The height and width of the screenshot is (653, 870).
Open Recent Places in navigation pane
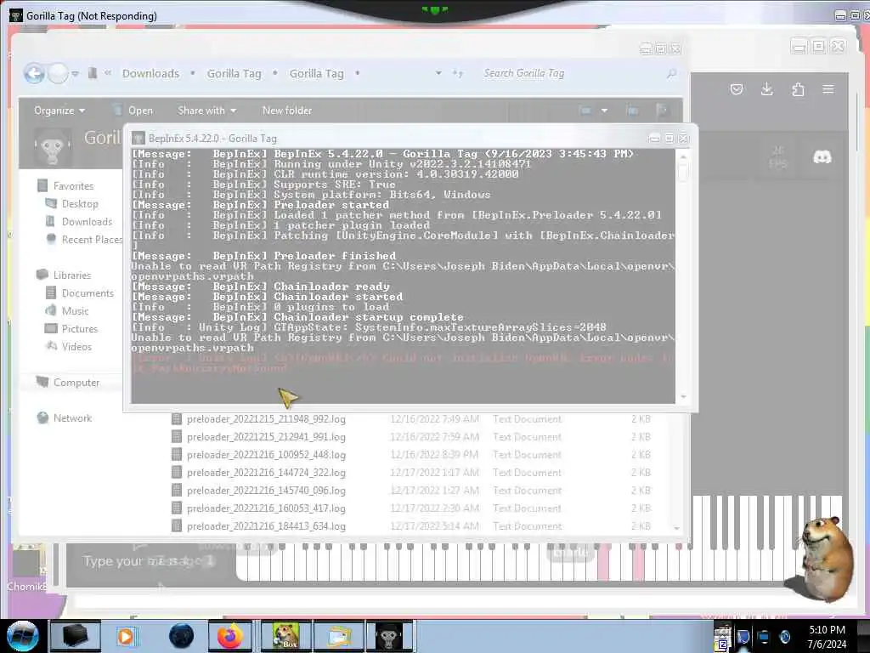pos(84,239)
